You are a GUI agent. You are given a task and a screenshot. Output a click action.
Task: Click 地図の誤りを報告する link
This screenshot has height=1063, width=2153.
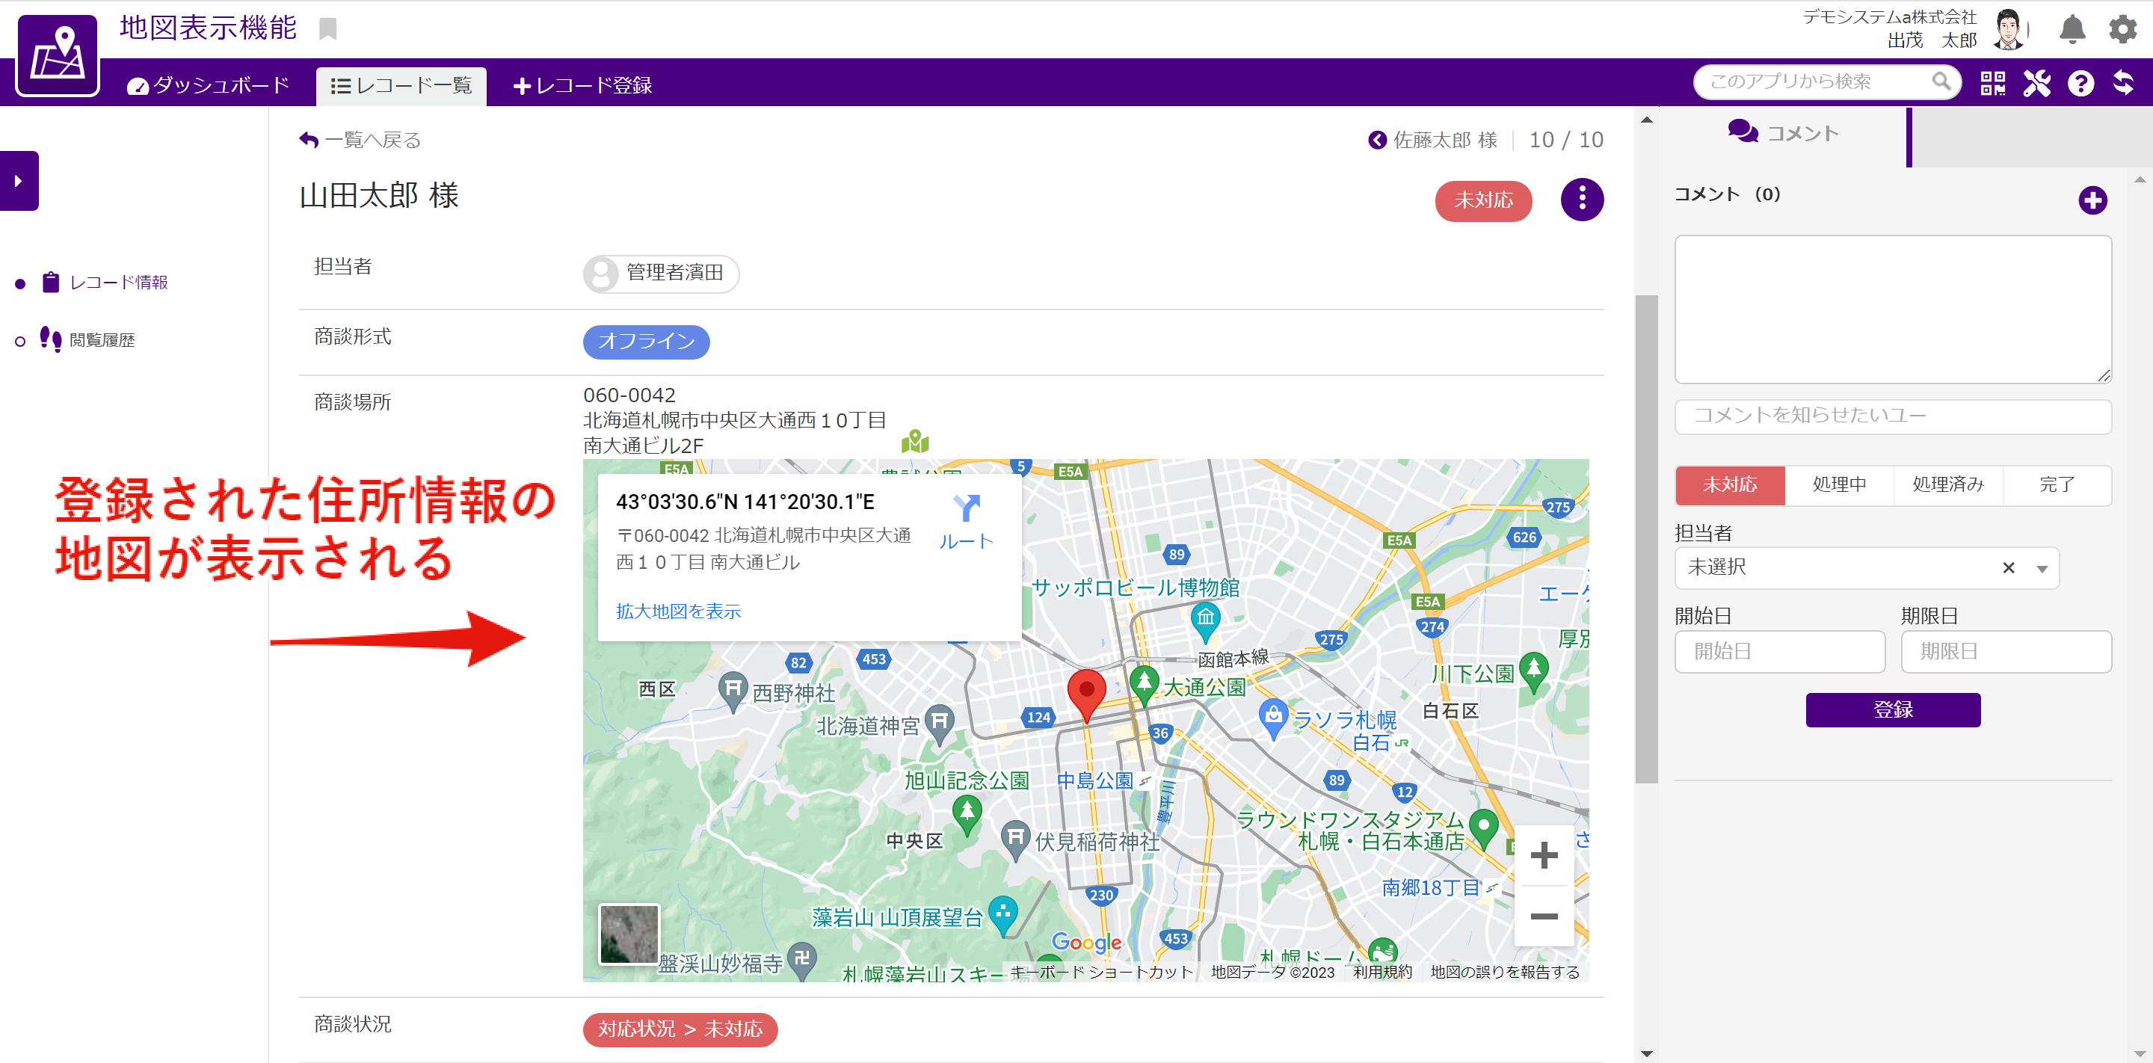pos(1504,971)
